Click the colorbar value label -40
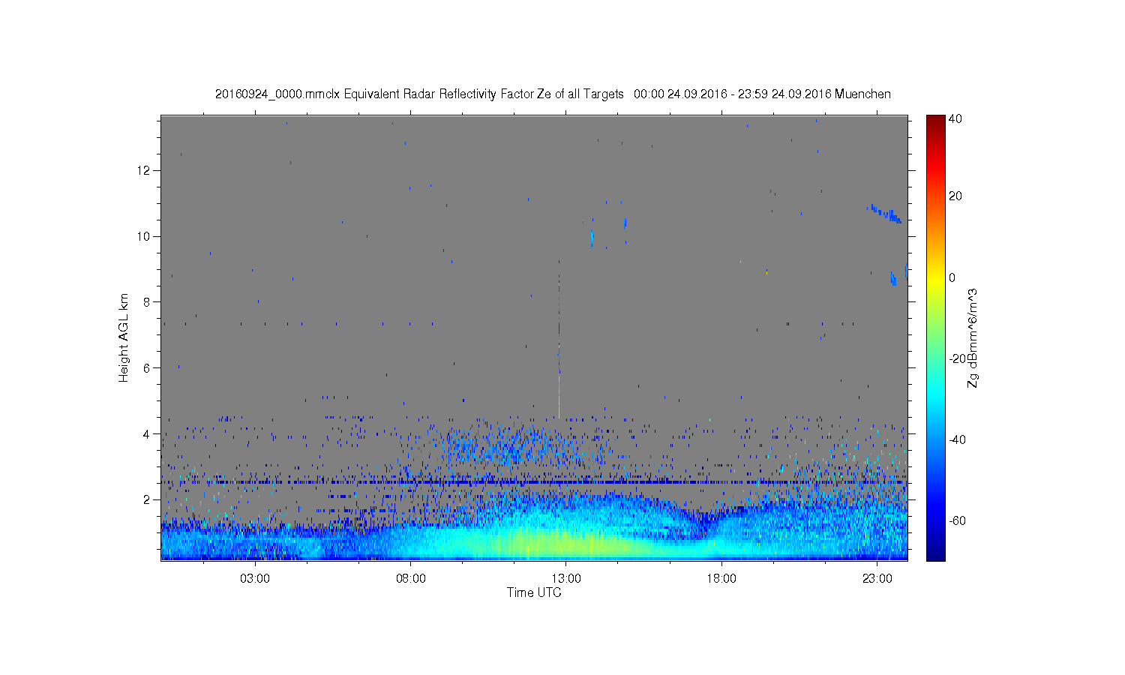 pos(957,439)
